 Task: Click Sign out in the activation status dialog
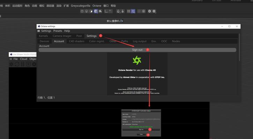click(x=141, y=130)
